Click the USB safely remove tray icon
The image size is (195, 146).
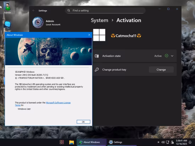172,142
